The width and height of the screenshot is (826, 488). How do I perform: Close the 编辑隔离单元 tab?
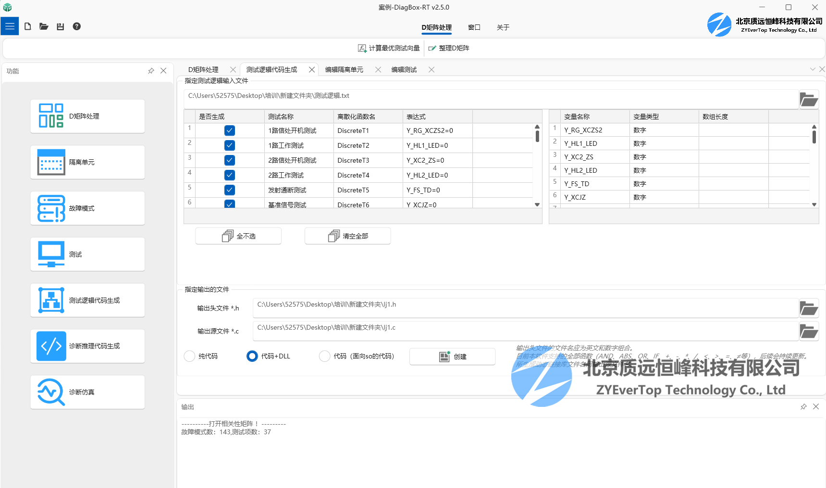(378, 70)
